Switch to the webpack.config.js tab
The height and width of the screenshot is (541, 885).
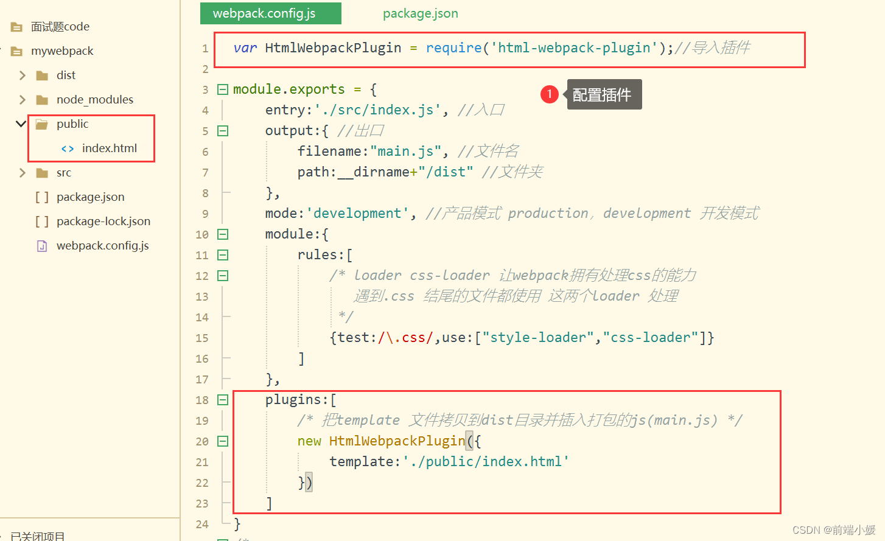click(270, 13)
